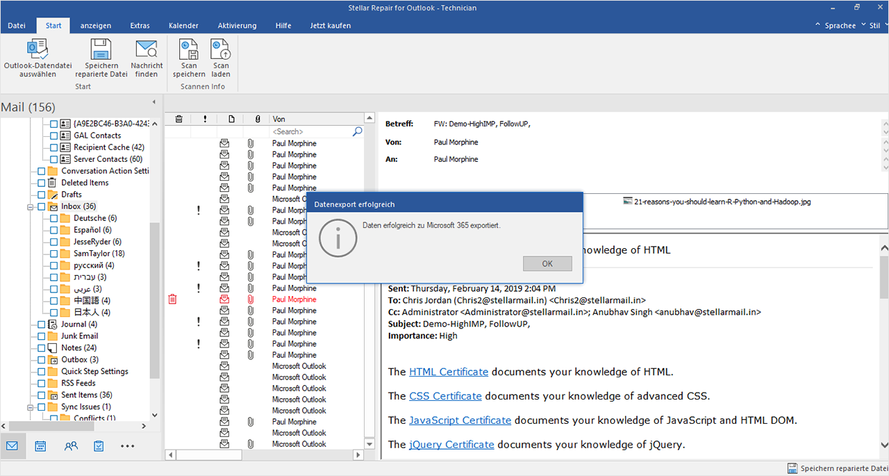Sort by attachment paperclip column header
This screenshot has height=476, width=889.
pyautogui.click(x=257, y=119)
